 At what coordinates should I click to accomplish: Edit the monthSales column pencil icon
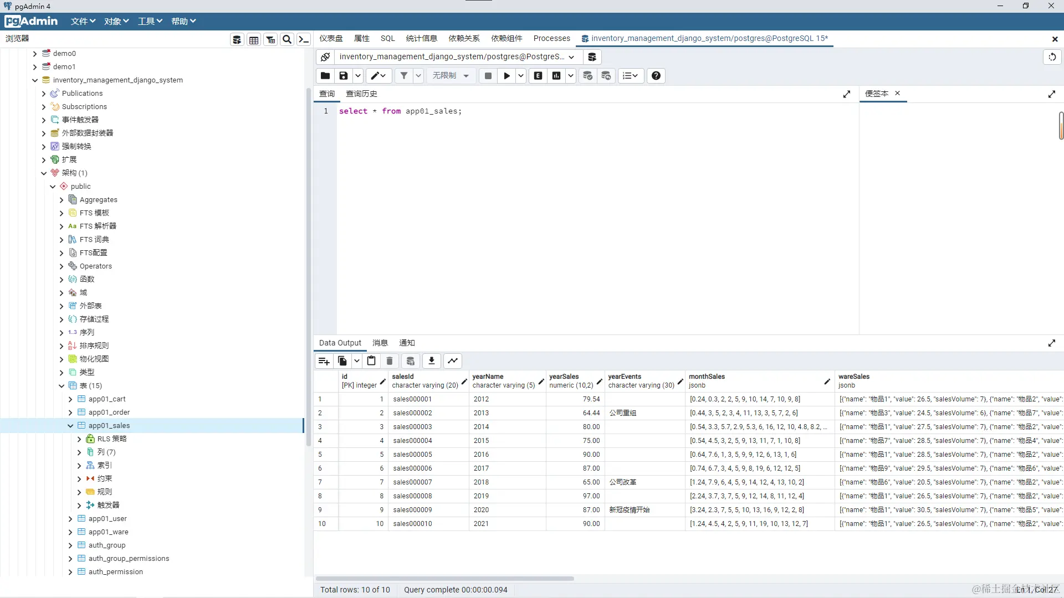(x=827, y=381)
